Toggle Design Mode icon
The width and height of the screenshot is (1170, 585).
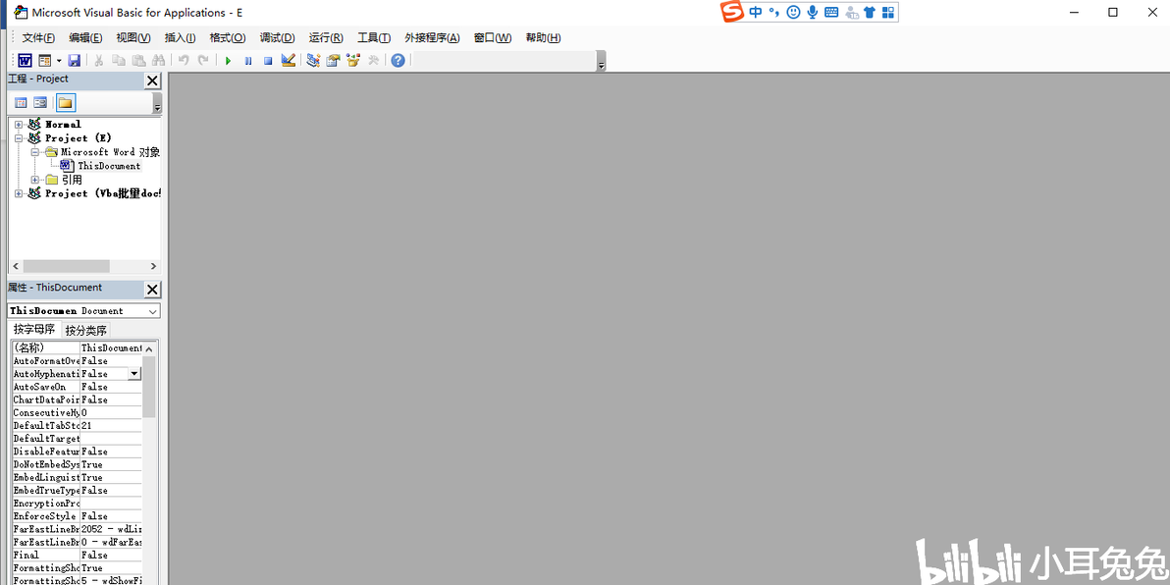[288, 61]
